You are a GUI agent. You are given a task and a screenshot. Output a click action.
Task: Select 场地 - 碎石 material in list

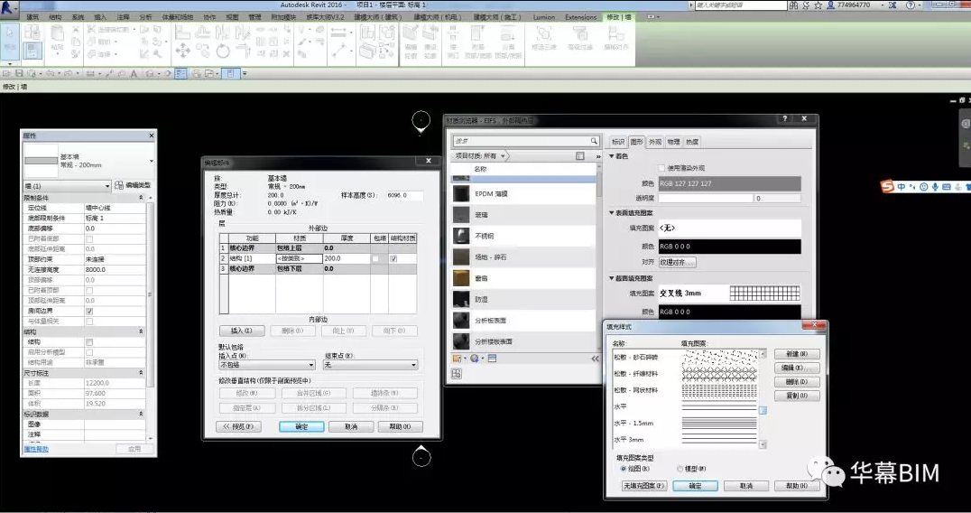click(x=523, y=257)
